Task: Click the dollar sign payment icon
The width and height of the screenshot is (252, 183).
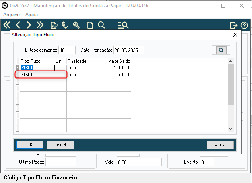Action: 65,25
